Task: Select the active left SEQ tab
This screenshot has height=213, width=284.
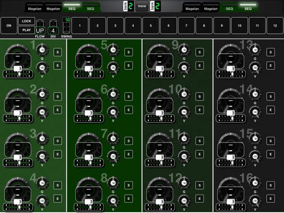Action: click(72, 8)
